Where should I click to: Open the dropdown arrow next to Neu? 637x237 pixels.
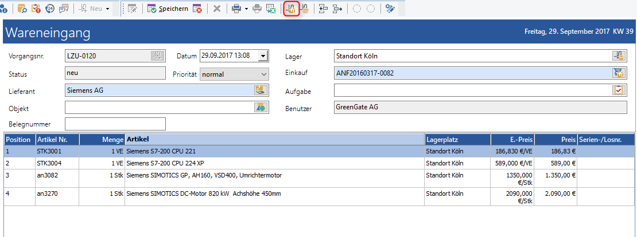[107, 9]
